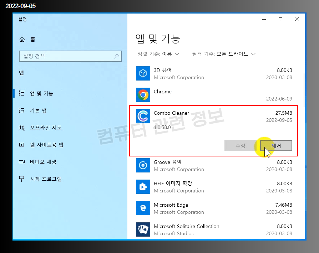
Task: Maximize the 설정 window
Action: coord(280,19)
